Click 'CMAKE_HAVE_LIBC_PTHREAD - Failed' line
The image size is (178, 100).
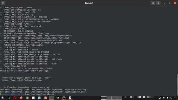(30, 54)
